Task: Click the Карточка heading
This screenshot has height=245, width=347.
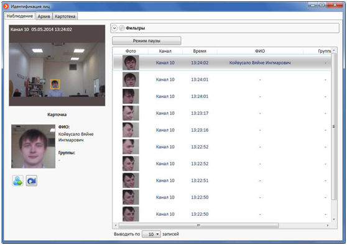Action: (57, 115)
